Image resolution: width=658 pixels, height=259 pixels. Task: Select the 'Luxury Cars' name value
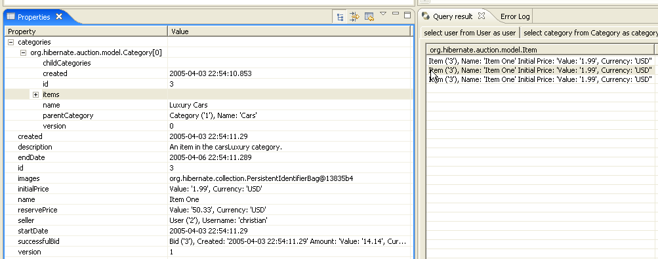(x=188, y=105)
